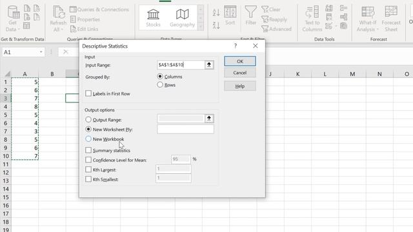Click cell A4 containing 8
This screenshot has width=413, height=232.
25,106
